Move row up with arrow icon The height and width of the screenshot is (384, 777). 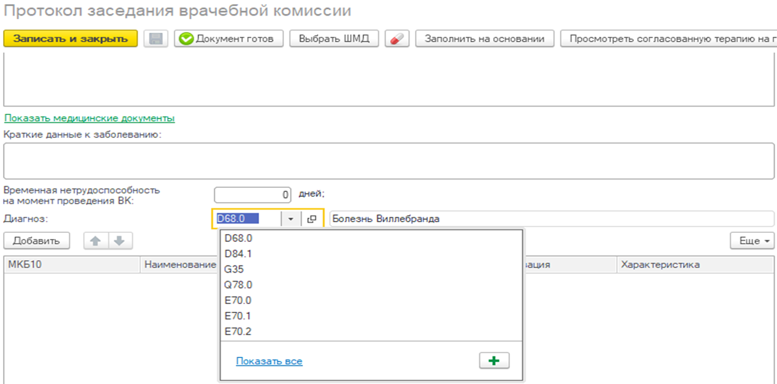tap(96, 241)
